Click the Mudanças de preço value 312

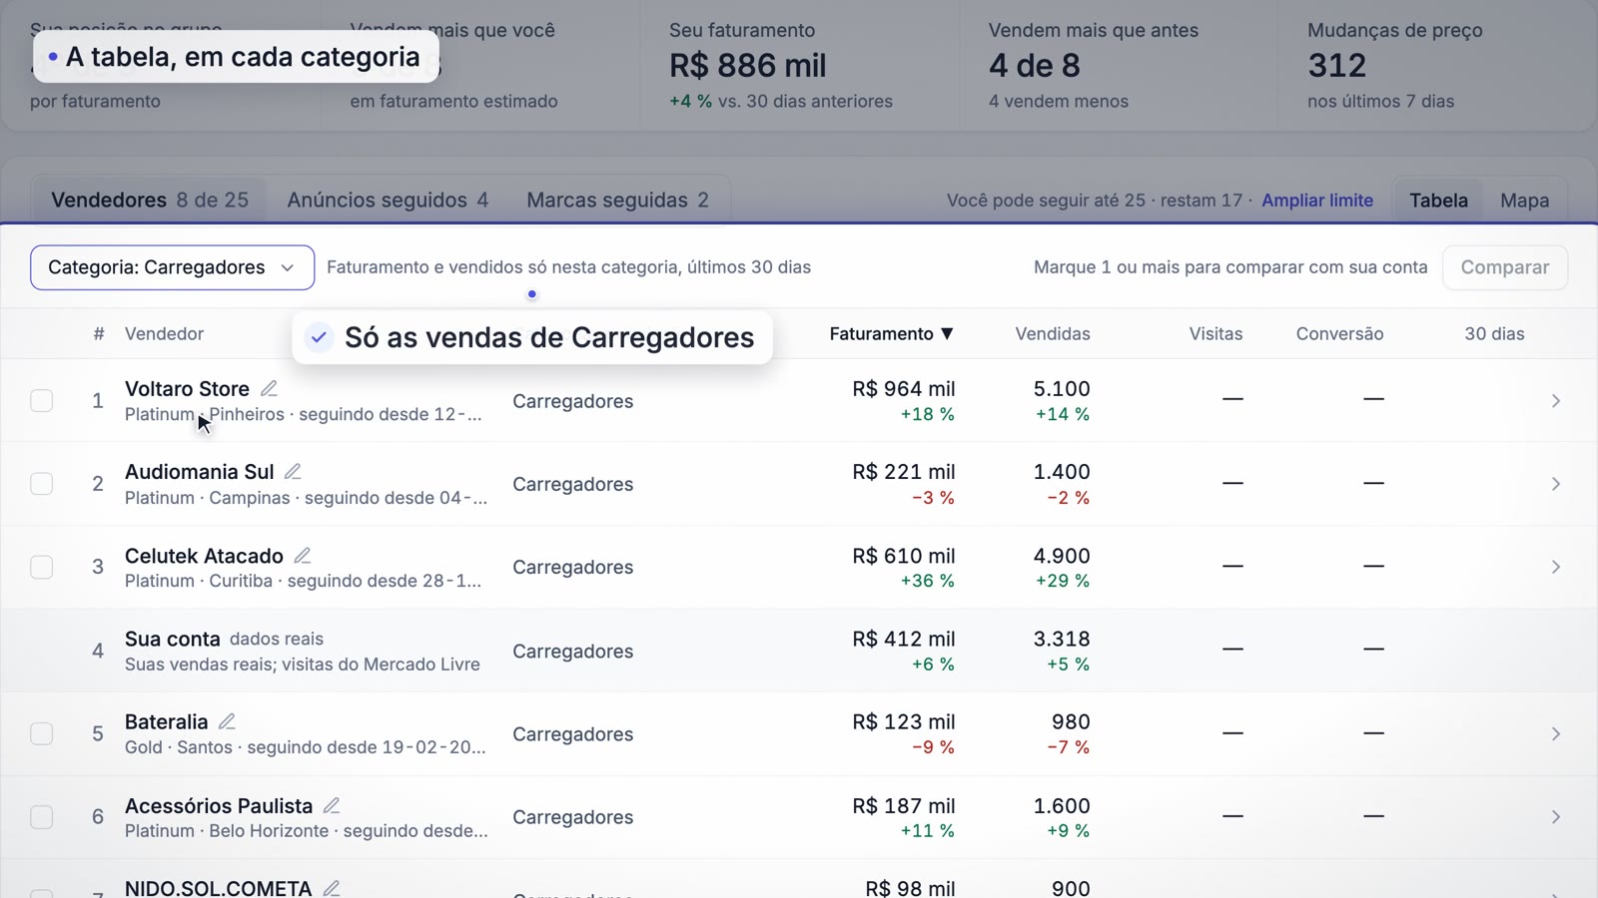coord(1336,66)
